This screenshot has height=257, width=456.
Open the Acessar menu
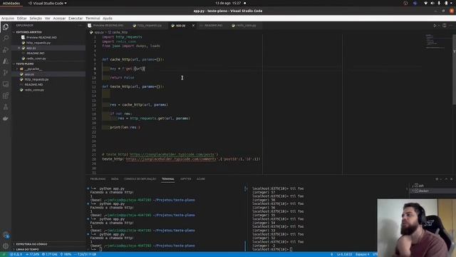click(x=59, y=19)
